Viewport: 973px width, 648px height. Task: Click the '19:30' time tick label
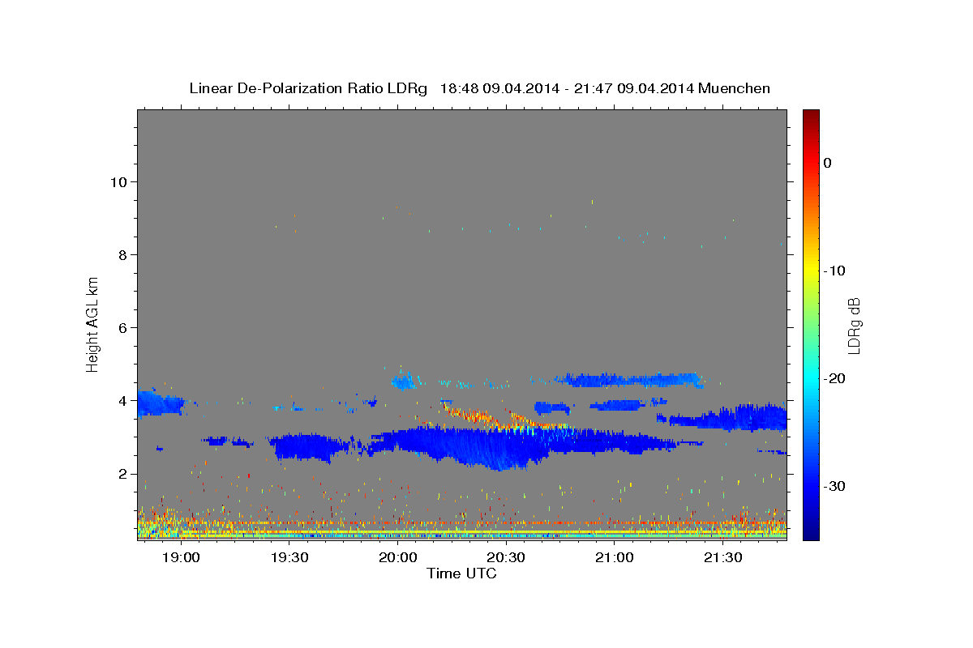[289, 558]
